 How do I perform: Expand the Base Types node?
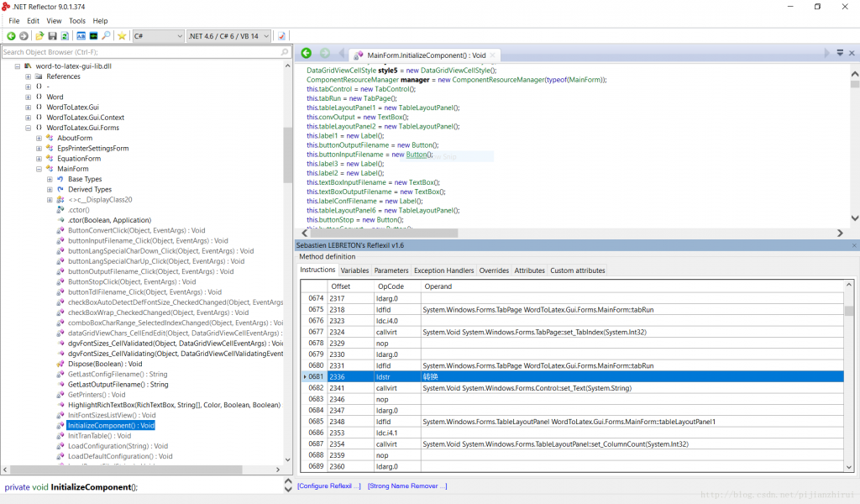(50, 179)
